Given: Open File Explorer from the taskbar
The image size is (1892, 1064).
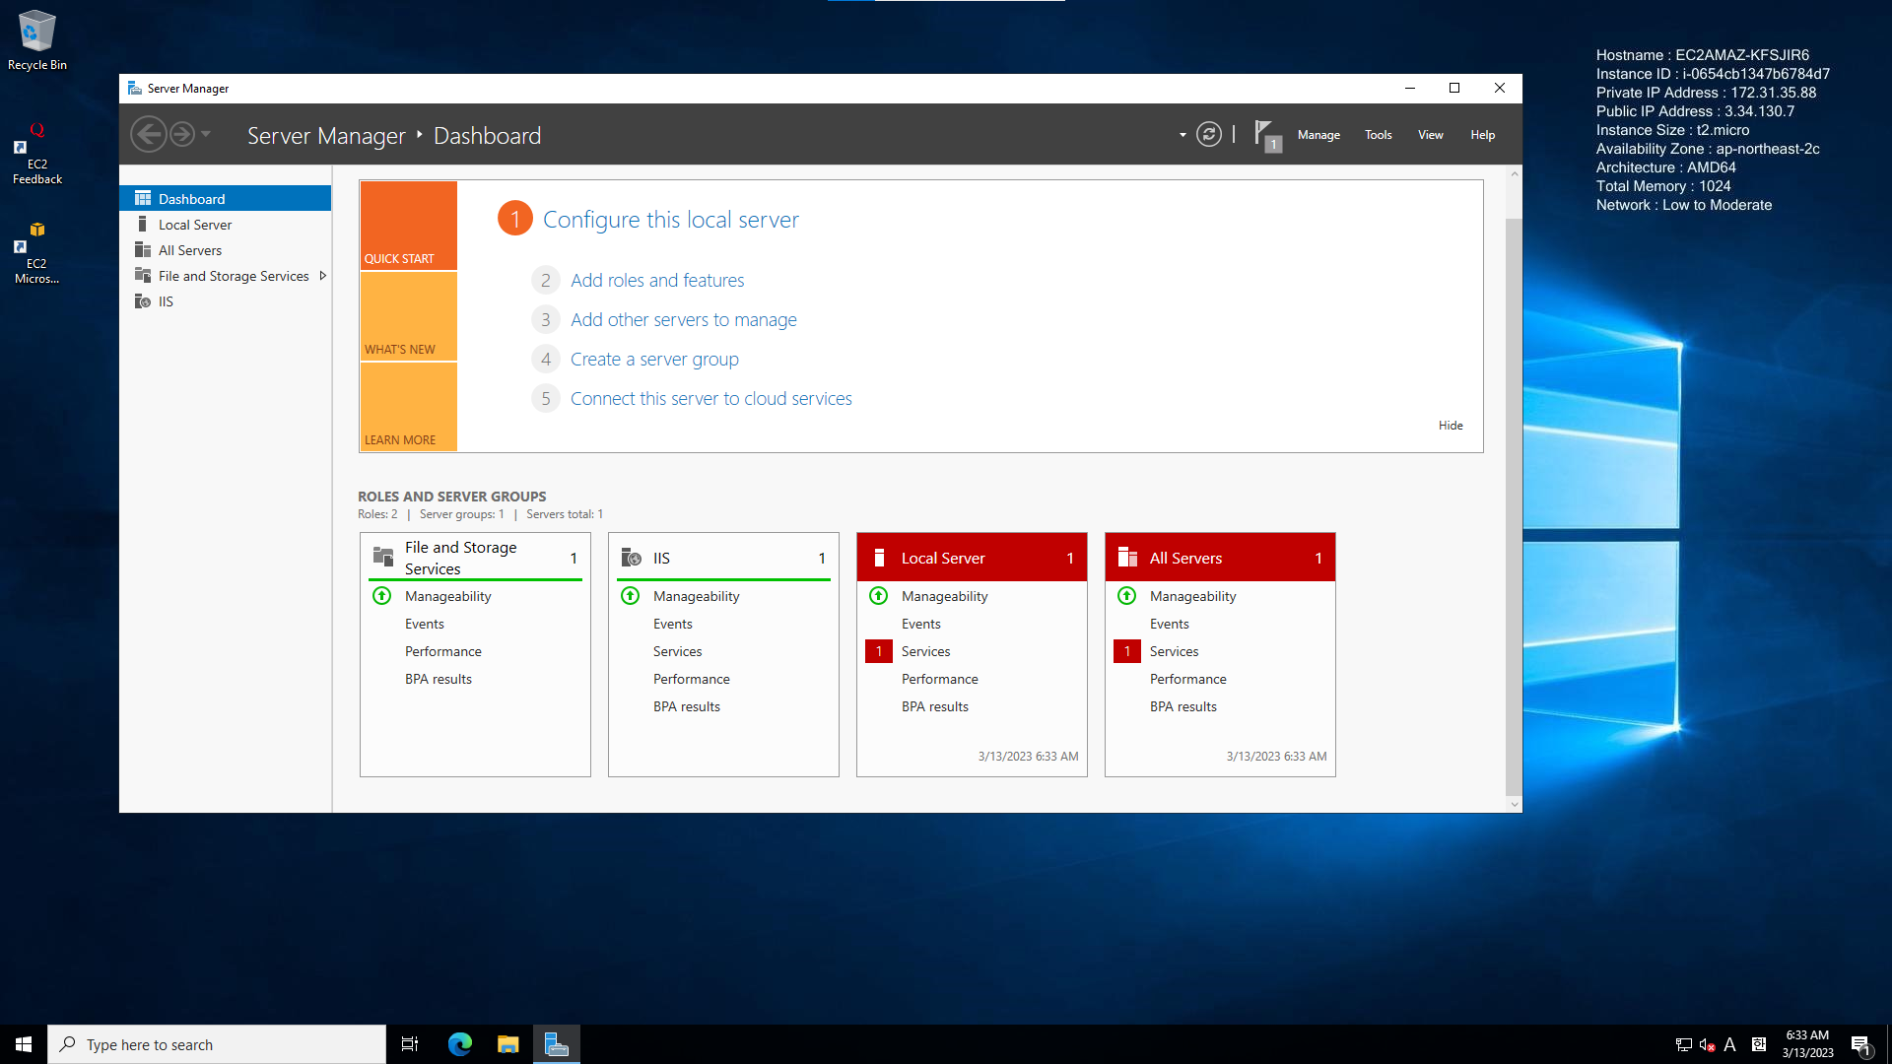Looking at the screenshot, I should click(x=507, y=1044).
